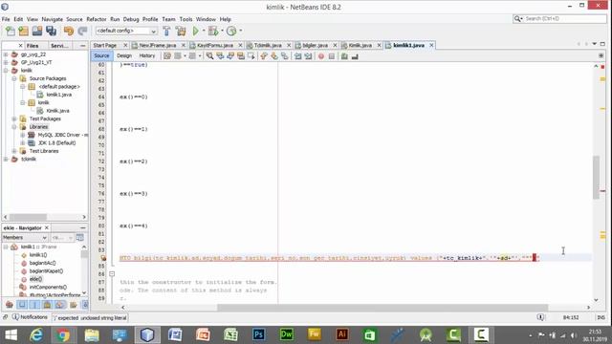Click the Search (Ctrl+I) field
The height and width of the screenshot is (344, 612).
coord(559,19)
